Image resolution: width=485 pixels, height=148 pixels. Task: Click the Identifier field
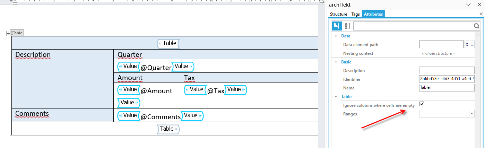(x=447, y=79)
